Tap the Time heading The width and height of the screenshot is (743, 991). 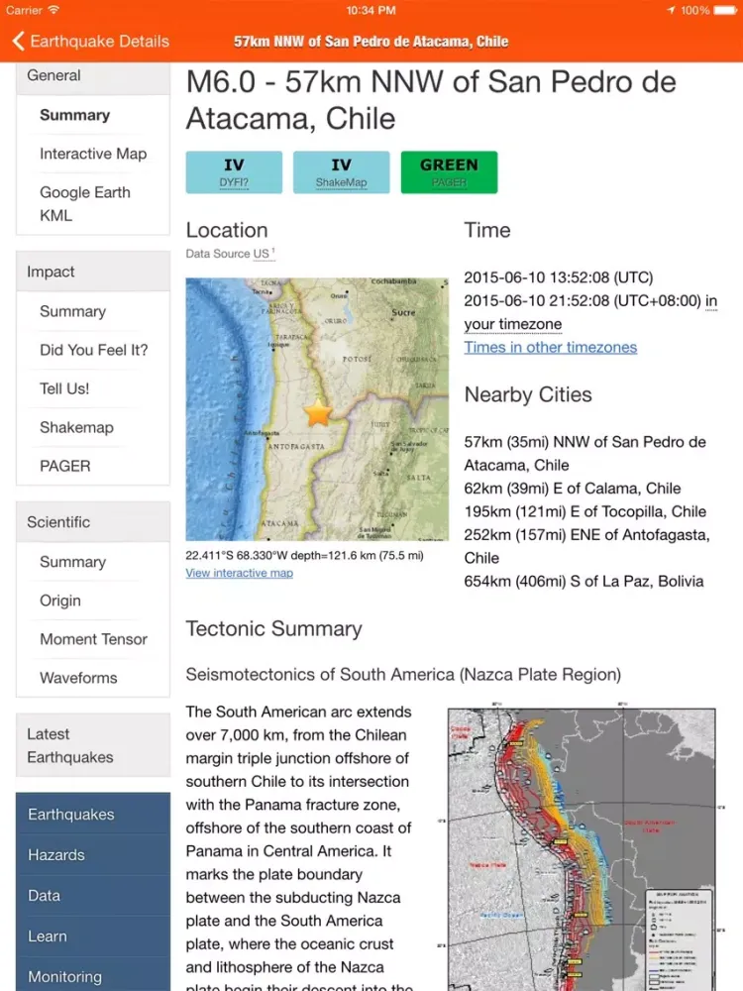(x=487, y=230)
